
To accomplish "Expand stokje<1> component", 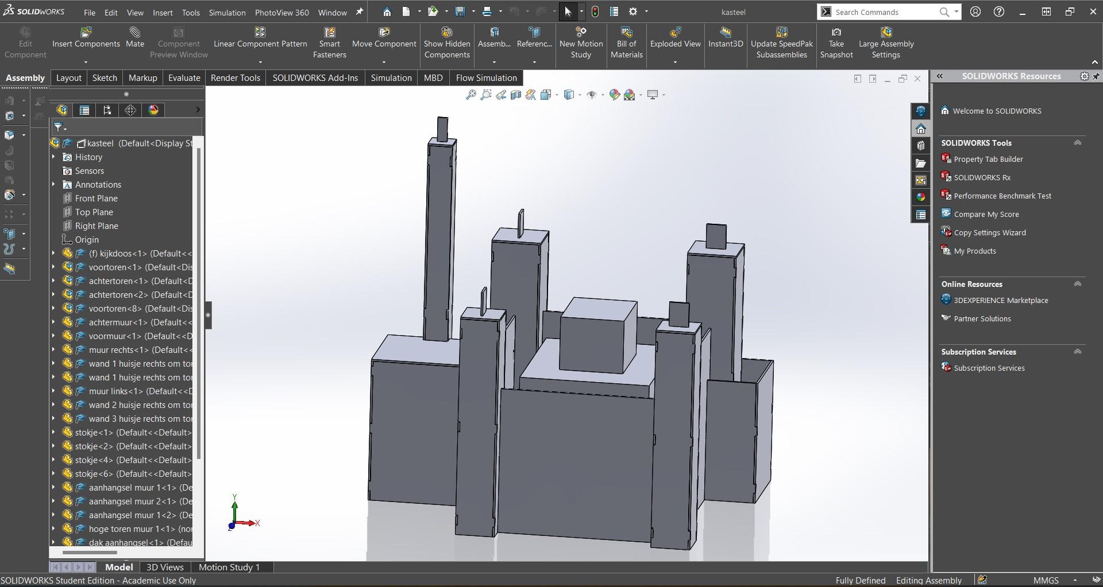I will pyautogui.click(x=53, y=432).
